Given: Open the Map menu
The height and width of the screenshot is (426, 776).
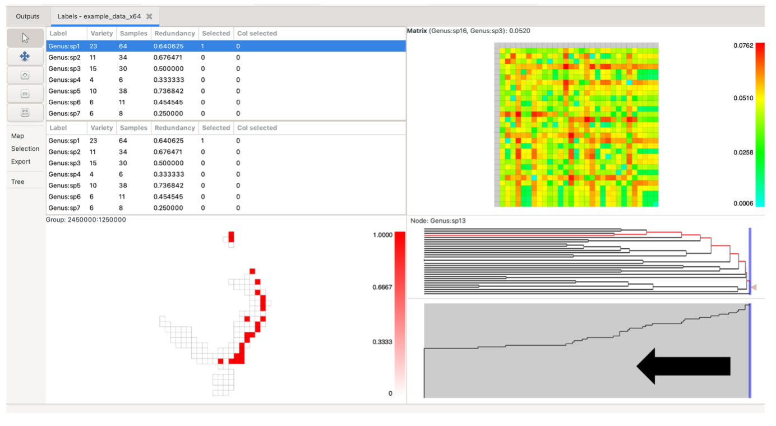Looking at the screenshot, I should coord(17,136).
